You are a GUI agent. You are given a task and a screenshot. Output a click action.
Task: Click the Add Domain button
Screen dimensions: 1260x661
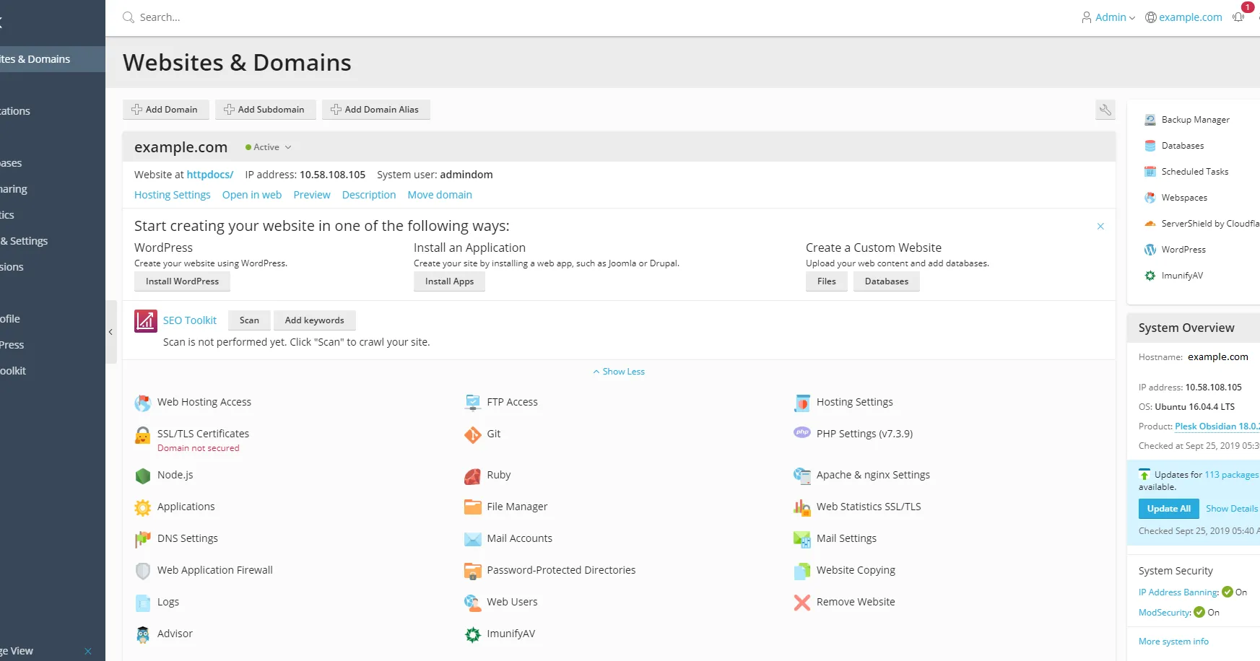pos(165,110)
